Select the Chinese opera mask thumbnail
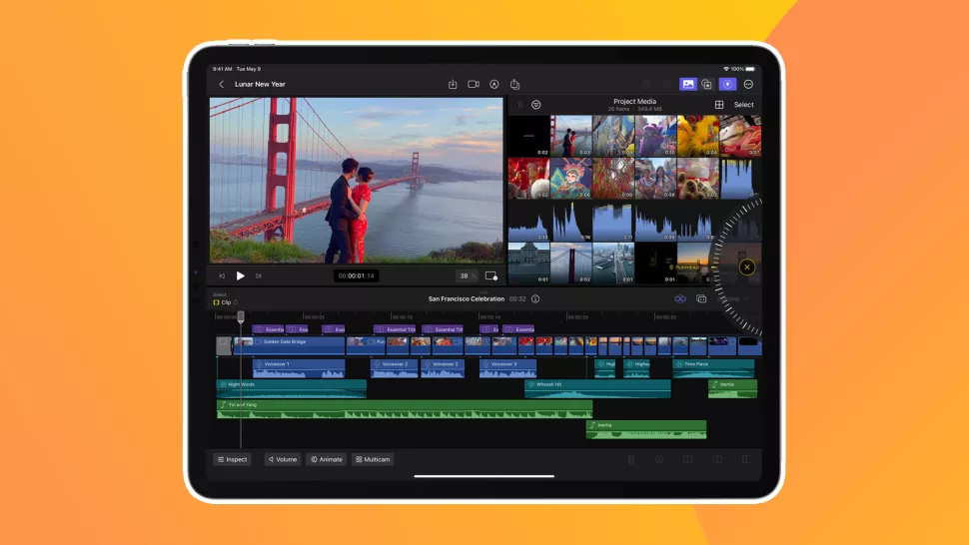 [571, 179]
